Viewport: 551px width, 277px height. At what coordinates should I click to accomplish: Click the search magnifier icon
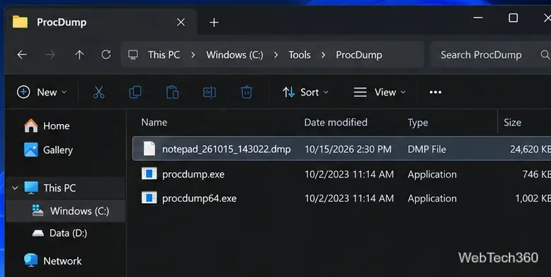pos(545,55)
